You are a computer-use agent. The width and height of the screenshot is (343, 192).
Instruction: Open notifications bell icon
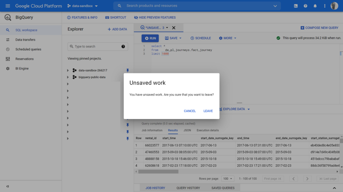(x=315, y=6)
